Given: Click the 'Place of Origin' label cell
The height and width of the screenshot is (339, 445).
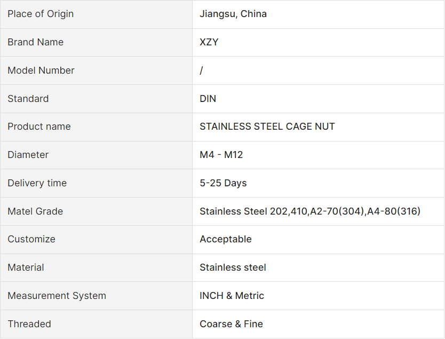Looking at the screenshot, I should click(41, 14).
